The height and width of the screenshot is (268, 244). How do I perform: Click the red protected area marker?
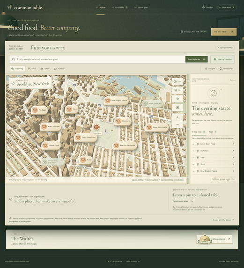click(x=96, y=127)
